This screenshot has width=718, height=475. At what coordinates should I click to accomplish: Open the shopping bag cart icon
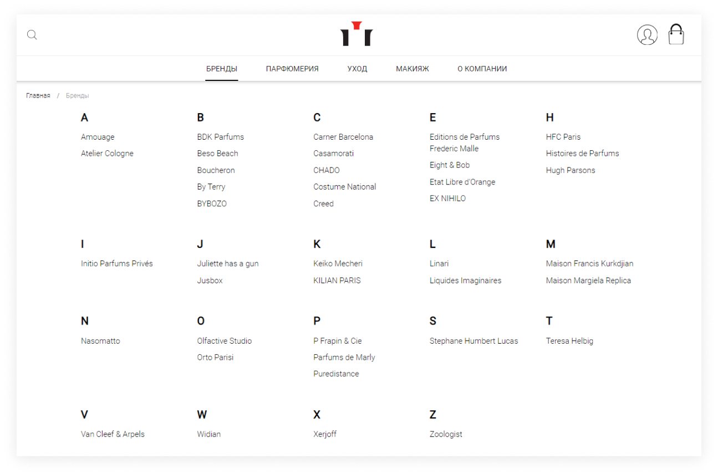(x=676, y=34)
